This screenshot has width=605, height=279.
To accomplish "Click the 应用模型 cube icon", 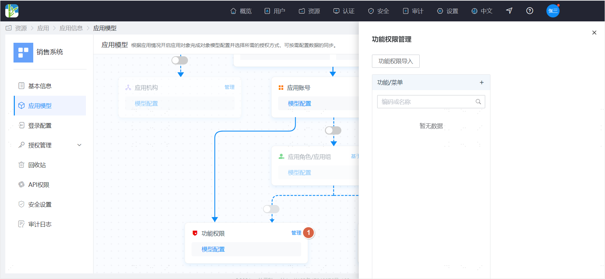I will 21,106.
